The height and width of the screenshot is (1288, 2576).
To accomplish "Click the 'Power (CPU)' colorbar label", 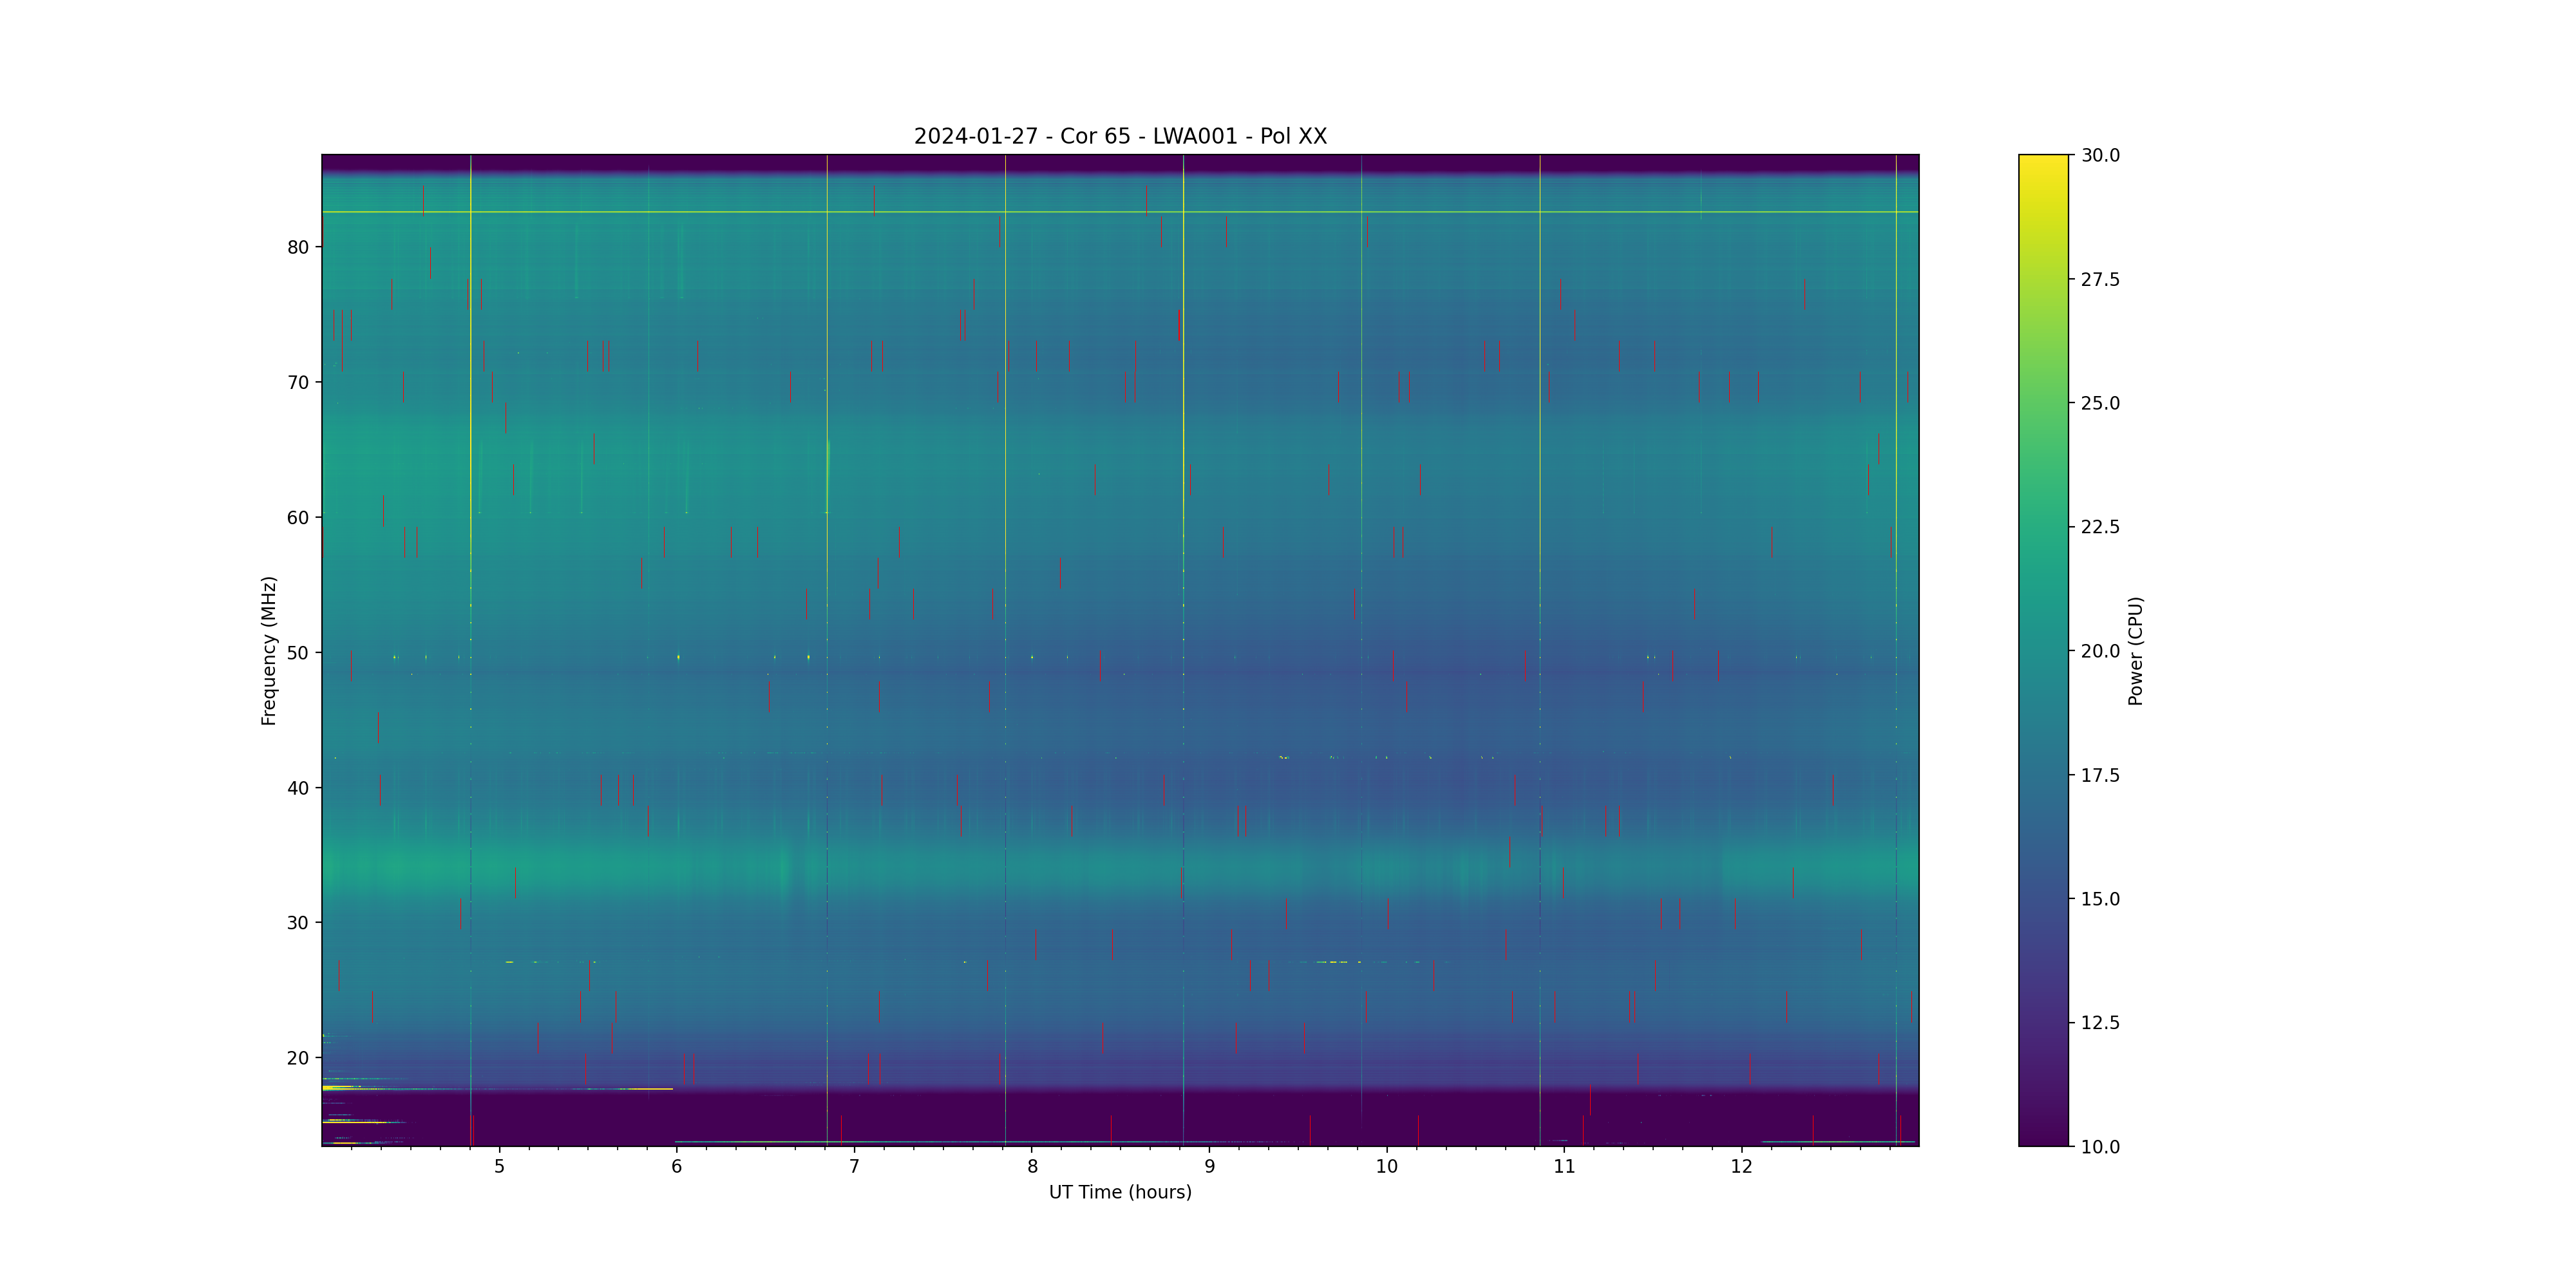I will coord(2135,650).
